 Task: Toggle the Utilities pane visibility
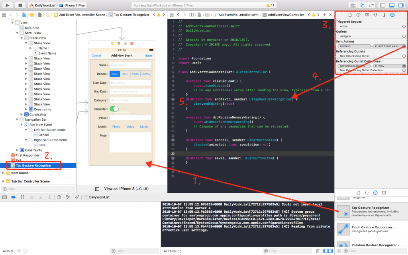coord(401,5)
